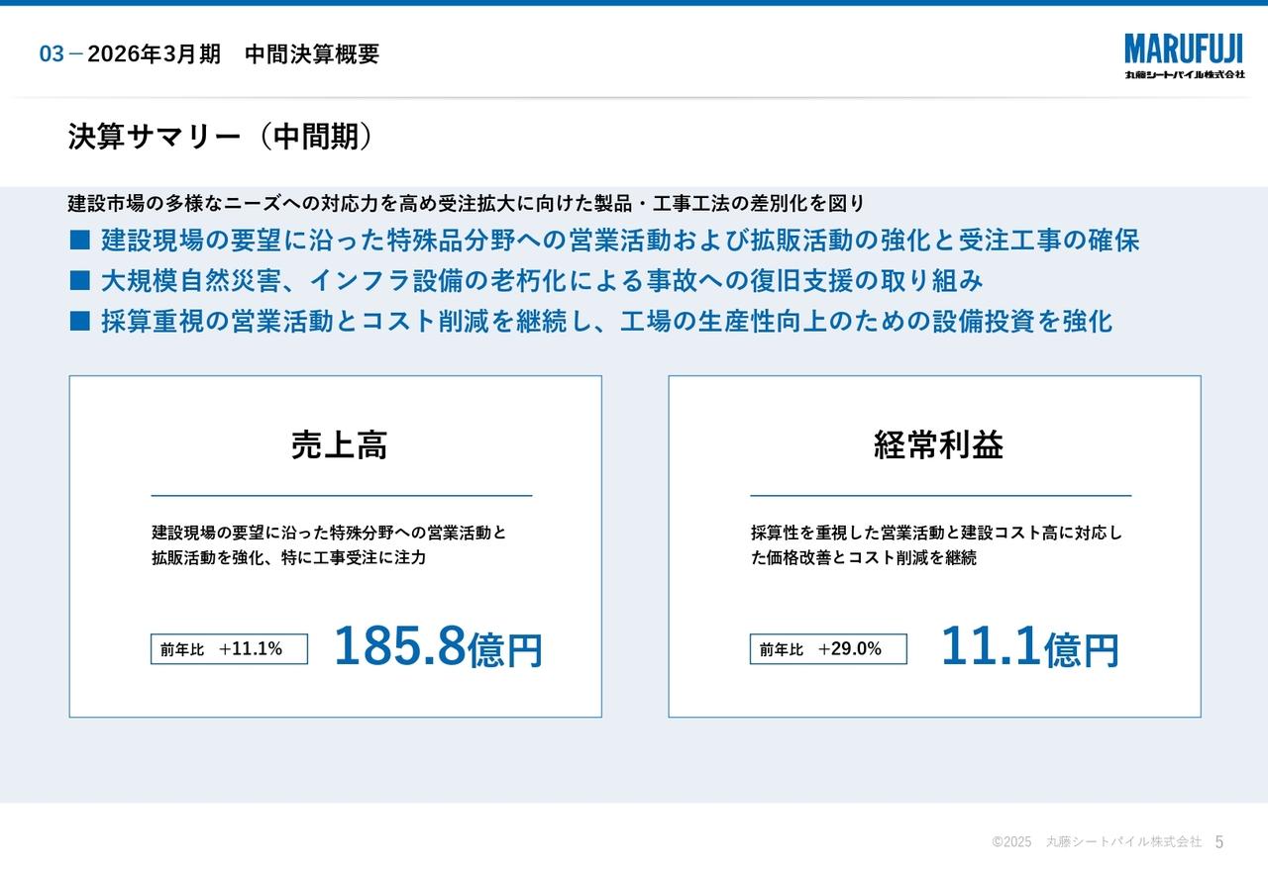Select the blue square bullet before 建設現場の要望 line
This screenshot has width=1268, height=877.
click(79, 239)
